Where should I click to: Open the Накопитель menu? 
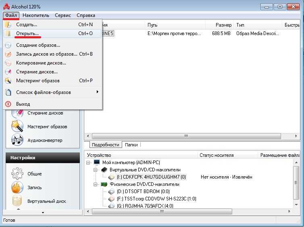[36, 15]
